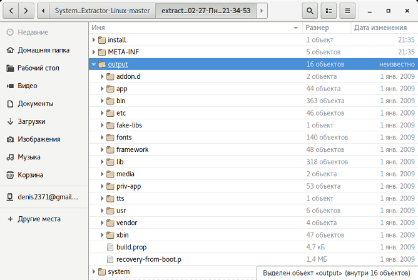Click the framework folder icon
This screenshot has height=280, width=418.
coord(110,149)
